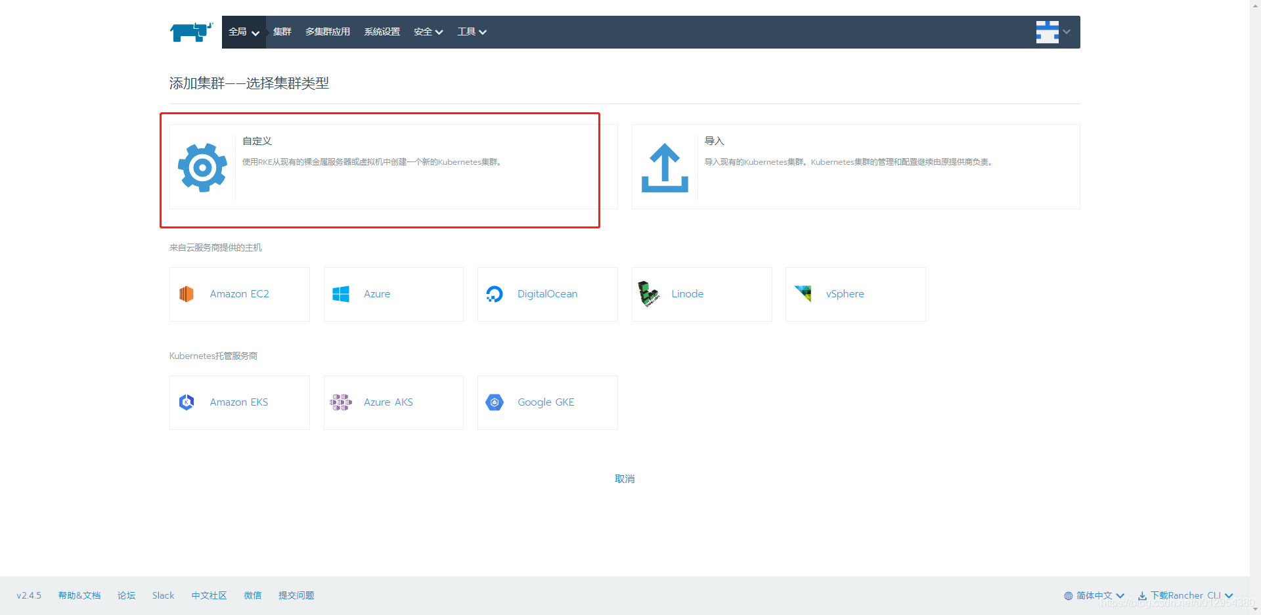This screenshot has width=1261, height=615.
Task: Choose the Linode provider
Action: [x=702, y=294]
